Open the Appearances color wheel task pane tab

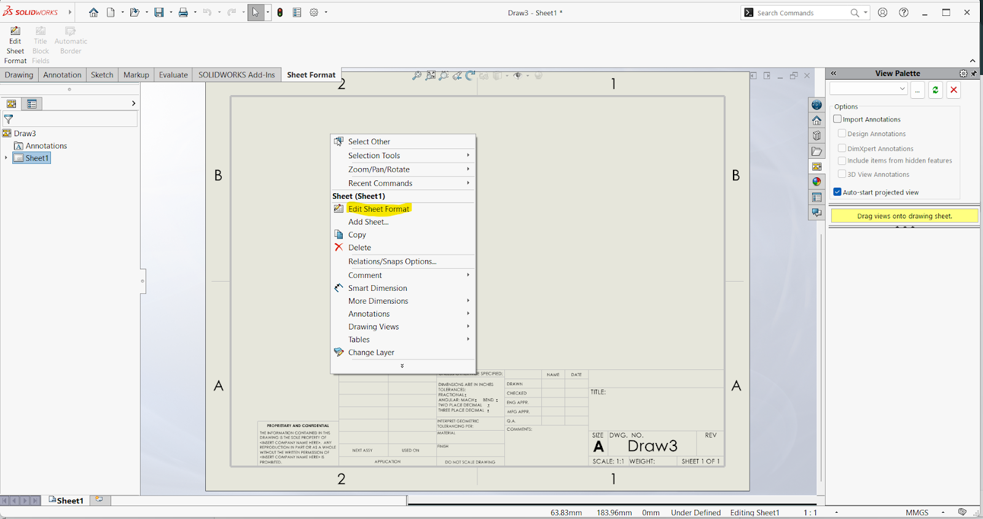(817, 182)
